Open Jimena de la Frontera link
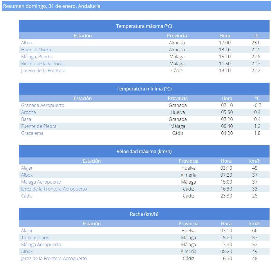Screen dimensions: 271x263 [x=43, y=70]
